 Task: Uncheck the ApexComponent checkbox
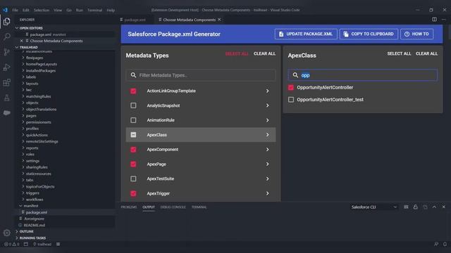pos(133,150)
